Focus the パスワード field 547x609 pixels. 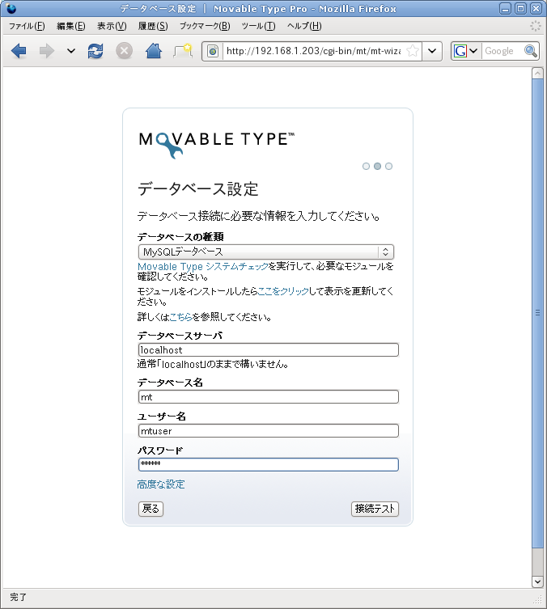click(269, 464)
